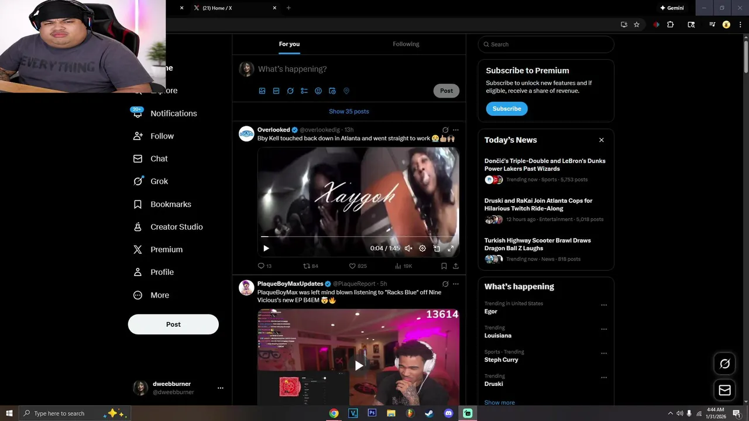Tag a location in the post
The height and width of the screenshot is (421, 749).
(346, 91)
